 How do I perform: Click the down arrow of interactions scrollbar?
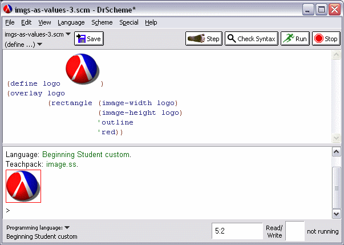[337, 214]
